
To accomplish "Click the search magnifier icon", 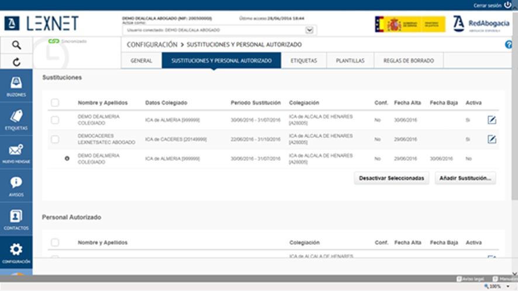I will [16, 45].
